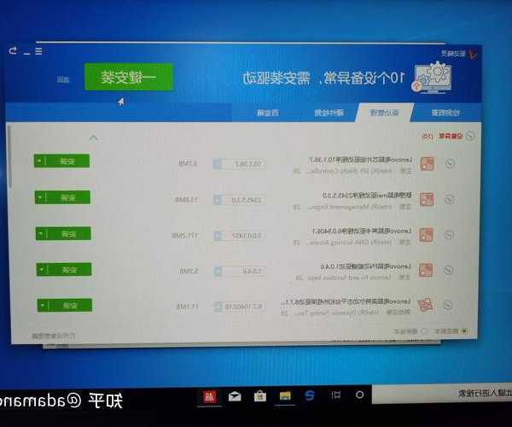Click the Lenovo chipset driver device icon
The image size is (512, 427).
tap(428, 162)
